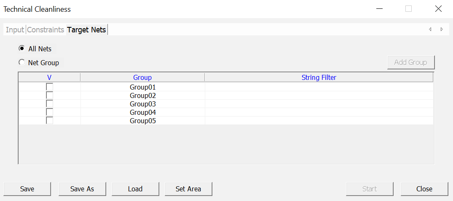Viewport: 453px width, 201px height.
Task: Switch to the Input tab
Action: [x=15, y=30]
